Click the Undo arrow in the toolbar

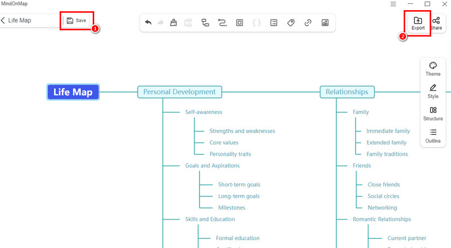[x=148, y=23]
